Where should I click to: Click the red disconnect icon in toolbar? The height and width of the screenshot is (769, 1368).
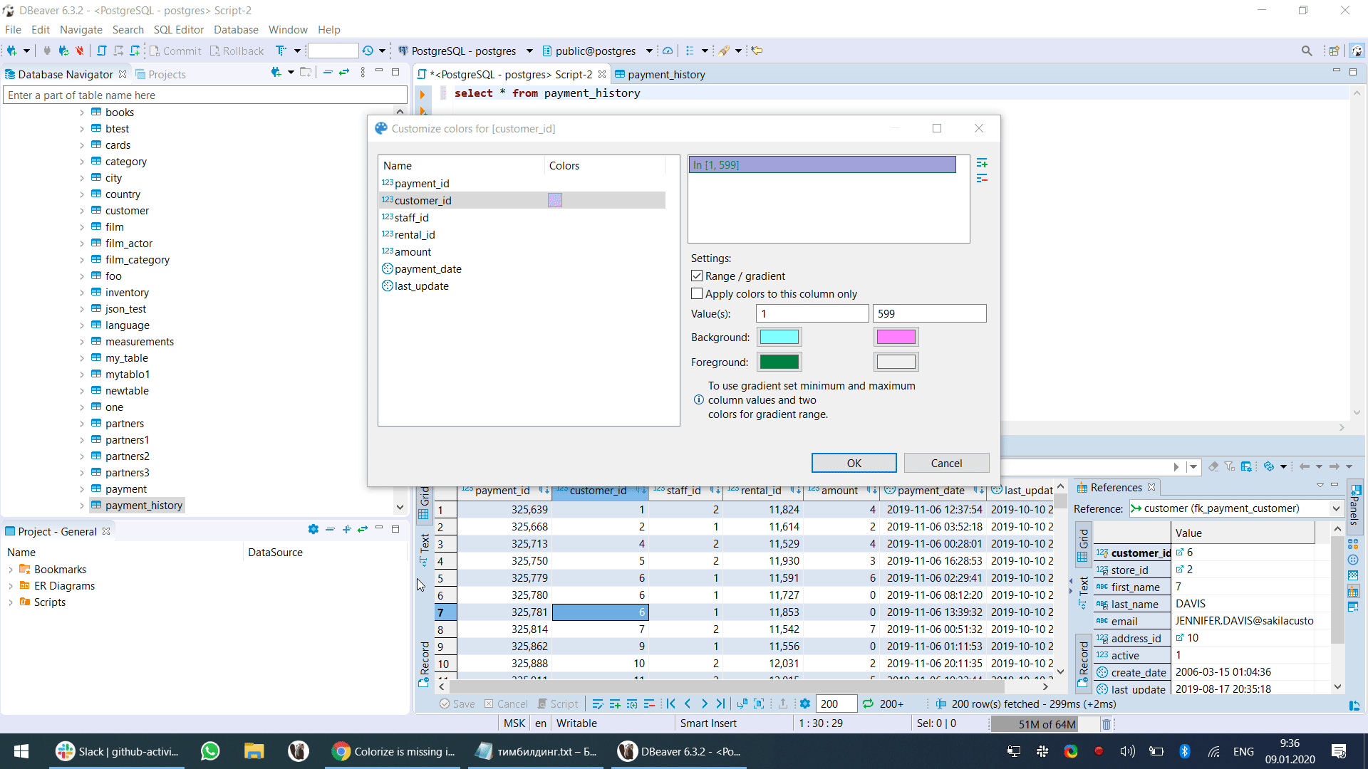pyautogui.click(x=79, y=51)
